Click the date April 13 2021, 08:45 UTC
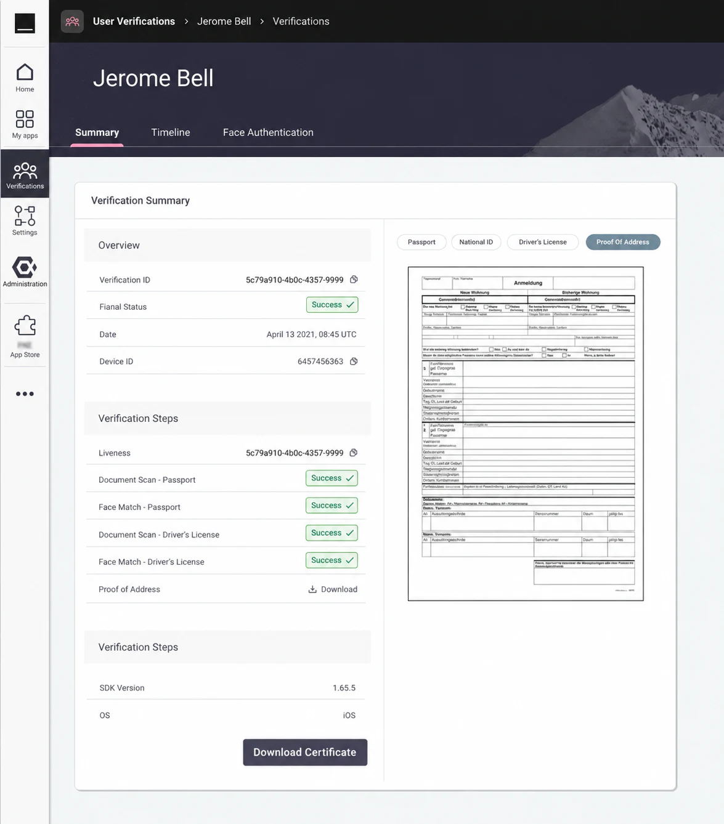Viewport: 724px width, 824px height. 311,334
